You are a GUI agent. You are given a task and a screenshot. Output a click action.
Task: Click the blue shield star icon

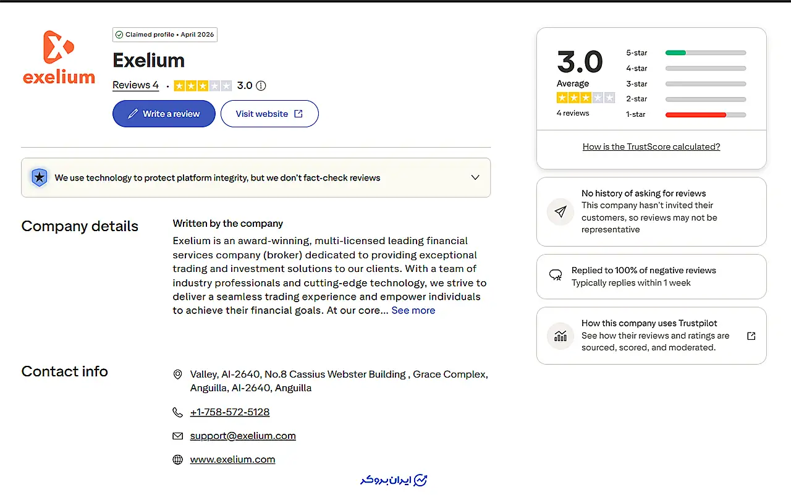pos(40,177)
